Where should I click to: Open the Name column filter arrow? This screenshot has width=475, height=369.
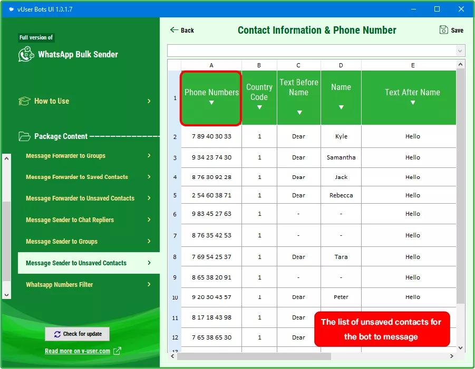pos(341,107)
